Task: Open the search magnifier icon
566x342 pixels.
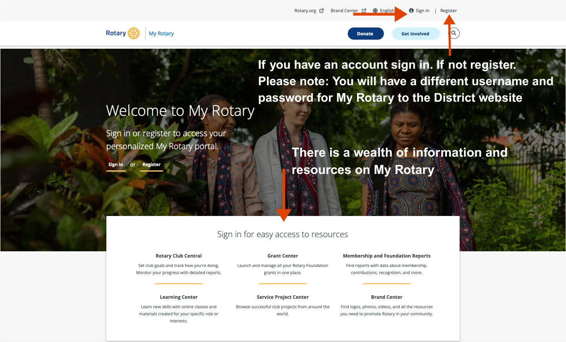Action: click(x=454, y=33)
